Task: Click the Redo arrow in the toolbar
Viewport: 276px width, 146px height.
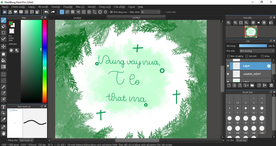Action: coord(53,12)
